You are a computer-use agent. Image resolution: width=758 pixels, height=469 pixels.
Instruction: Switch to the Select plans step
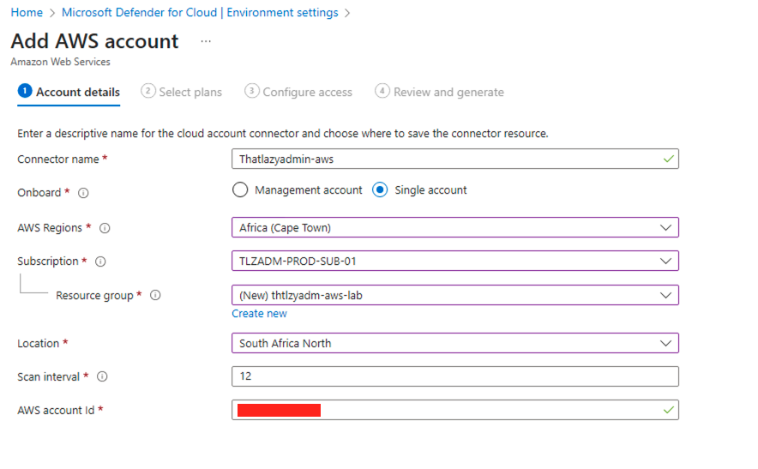point(182,92)
